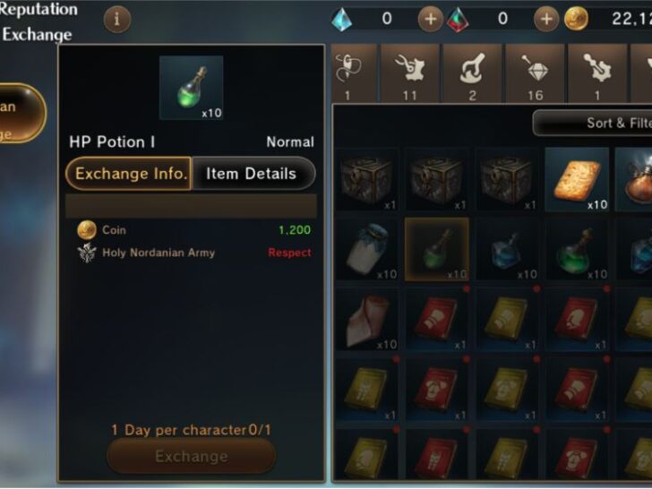This screenshot has height=489, width=652.
Task: Select the category tab showing count 11
Action: (x=410, y=73)
